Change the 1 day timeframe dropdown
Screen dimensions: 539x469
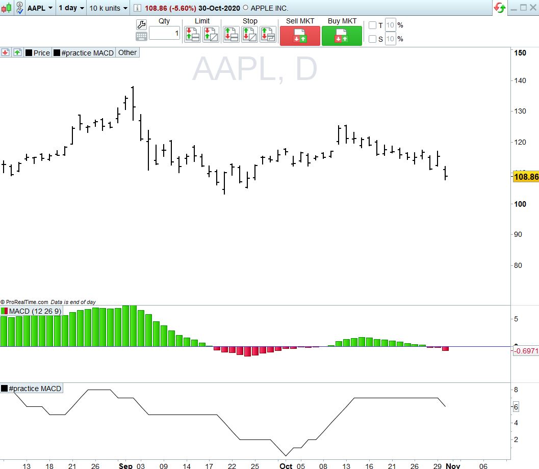pyautogui.click(x=71, y=8)
